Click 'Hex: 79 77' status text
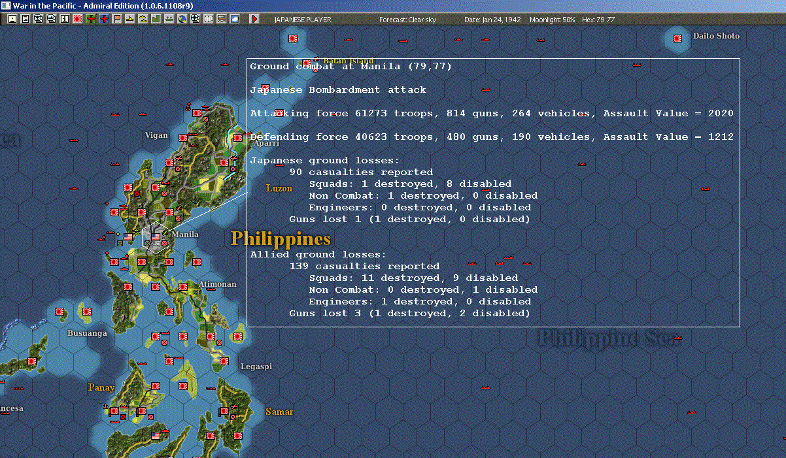This screenshot has height=458, width=786. (x=598, y=20)
